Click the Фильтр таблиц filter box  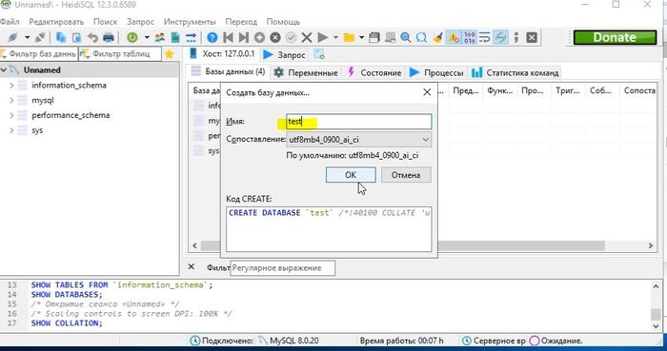click(120, 54)
